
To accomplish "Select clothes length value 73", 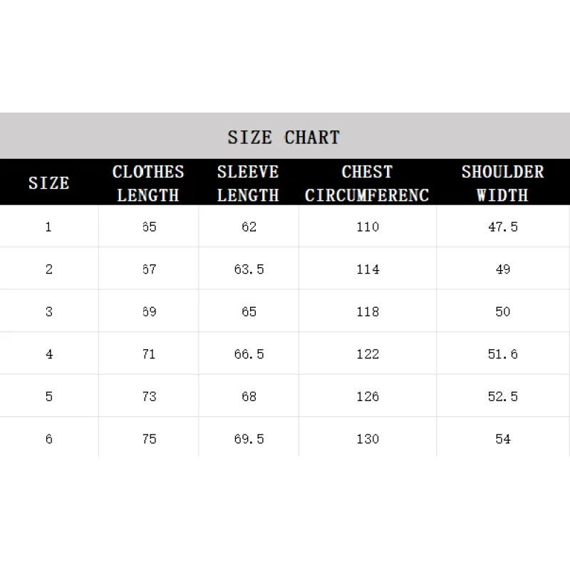I will 149,396.
